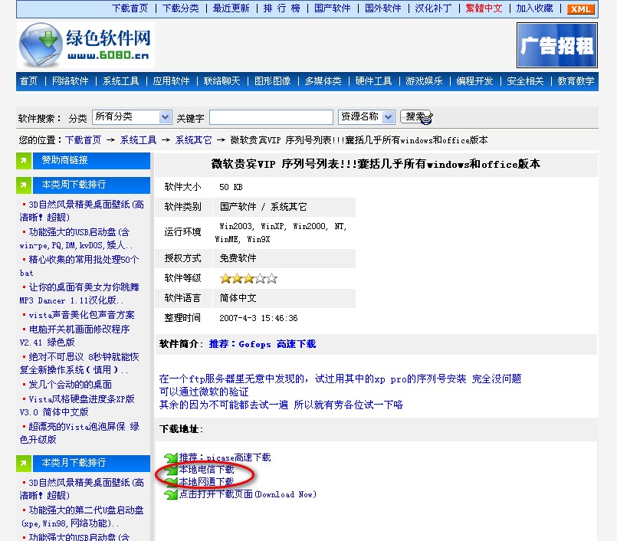Click 系统其它 in breadcrumb trail
617x541 pixels.
193,140
